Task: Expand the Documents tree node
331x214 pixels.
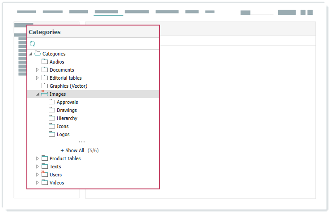Action: 38,70
